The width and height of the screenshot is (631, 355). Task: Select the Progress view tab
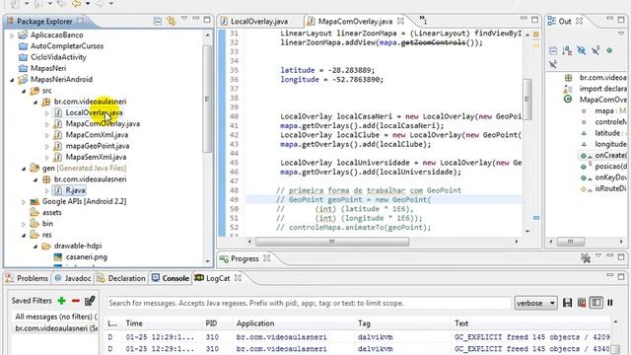point(245,258)
